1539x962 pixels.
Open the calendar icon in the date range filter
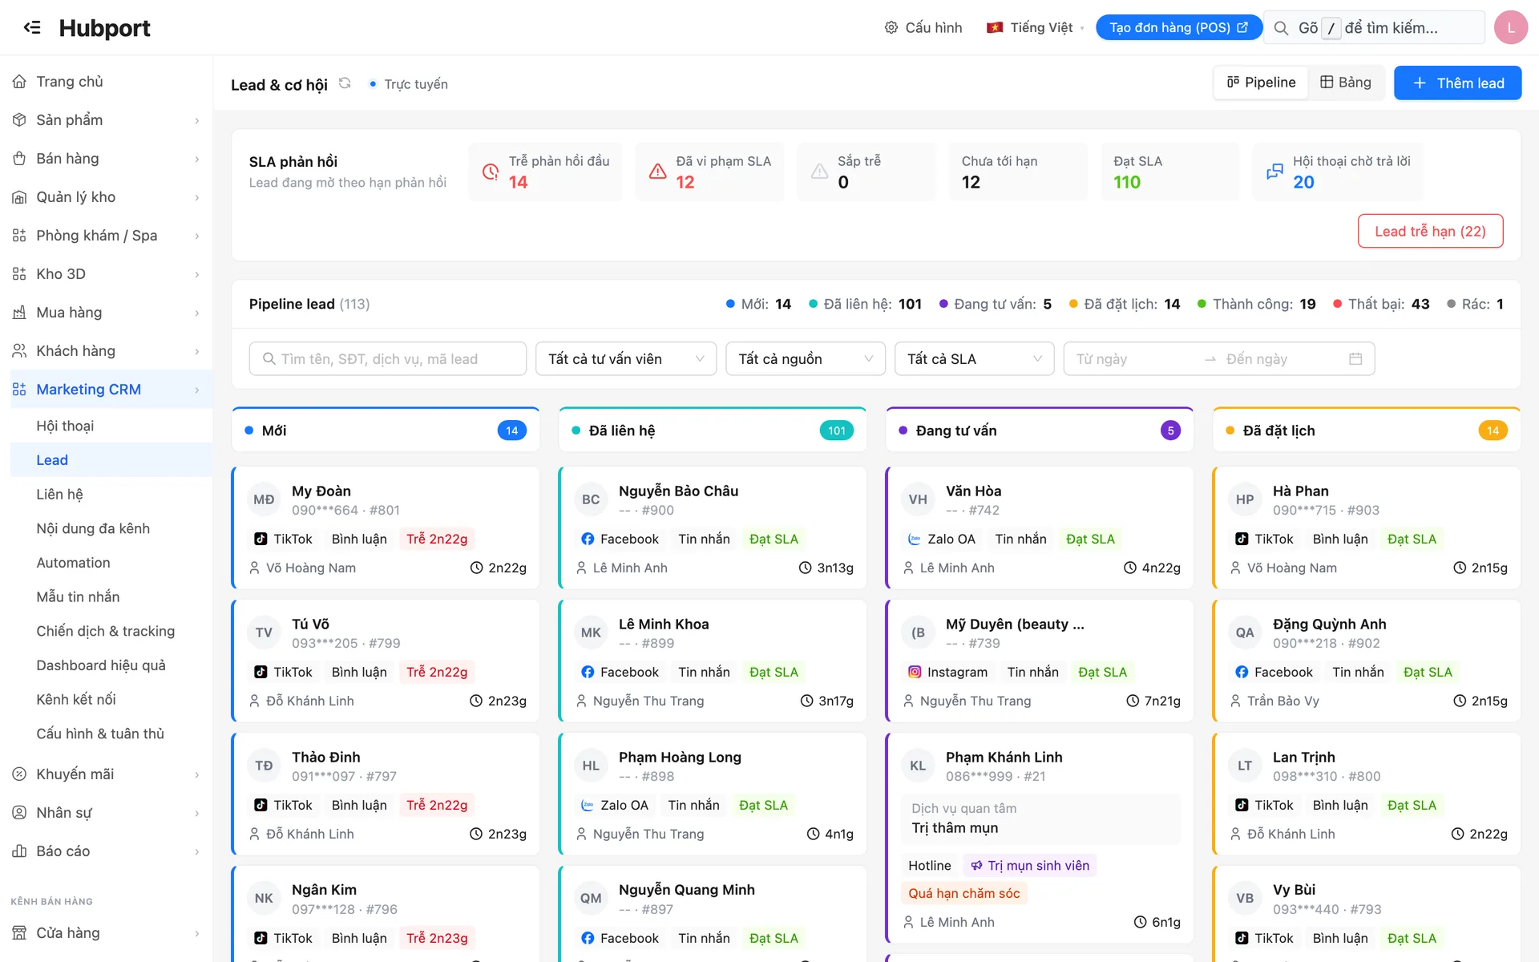tap(1355, 358)
